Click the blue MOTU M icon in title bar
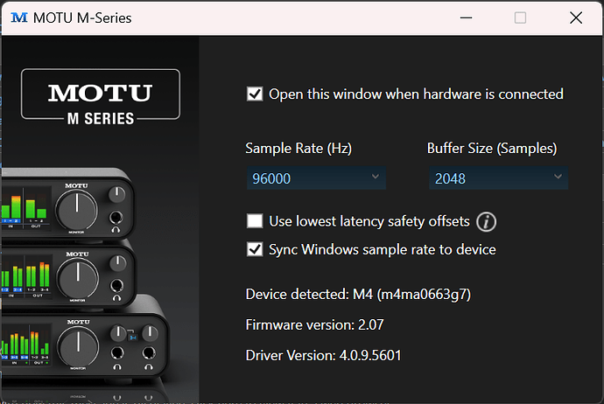This screenshot has width=604, height=404. point(19,17)
